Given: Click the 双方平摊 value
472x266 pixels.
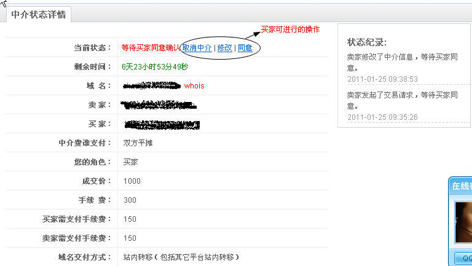Looking at the screenshot, I should 138,143.
